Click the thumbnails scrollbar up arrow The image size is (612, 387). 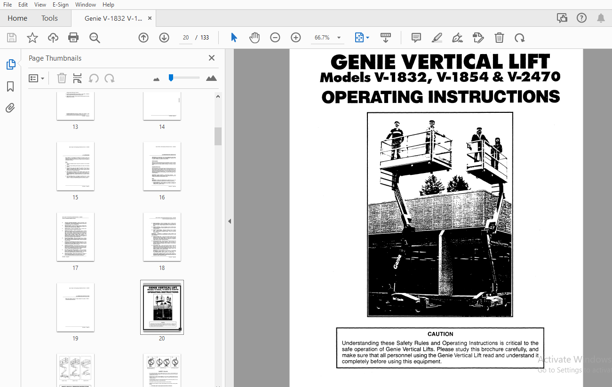tap(218, 96)
